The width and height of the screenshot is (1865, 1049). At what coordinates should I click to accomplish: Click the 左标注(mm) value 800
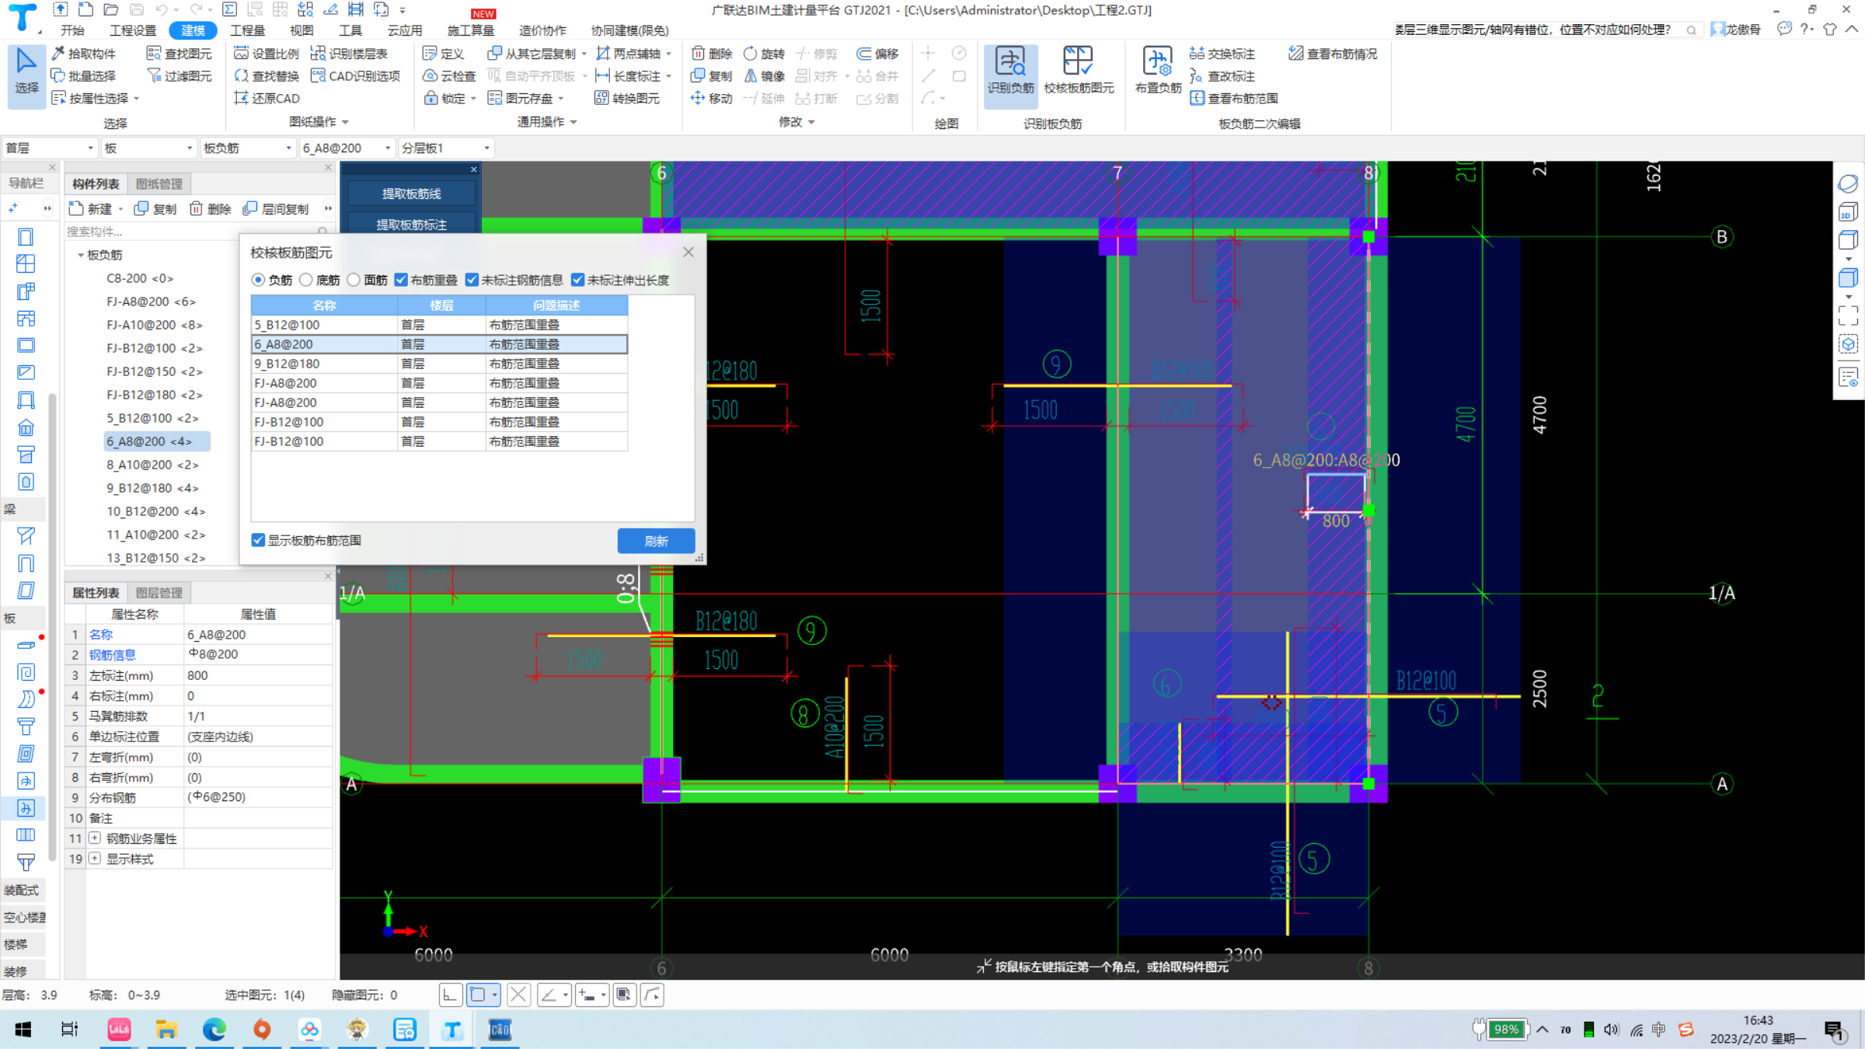point(259,675)
